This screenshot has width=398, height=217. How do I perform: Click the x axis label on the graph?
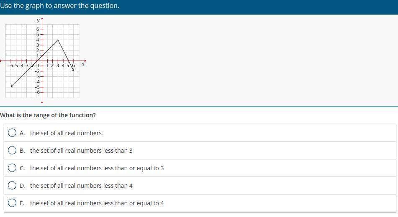pyautogui.click(x=83, y=64)
